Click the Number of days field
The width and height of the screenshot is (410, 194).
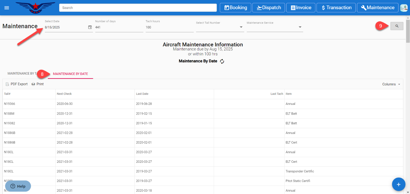point(119,27)
